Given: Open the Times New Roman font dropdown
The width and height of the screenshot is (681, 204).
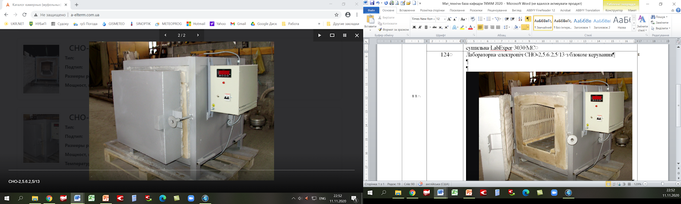Looking at the screenshot, I should coord(433,19).
